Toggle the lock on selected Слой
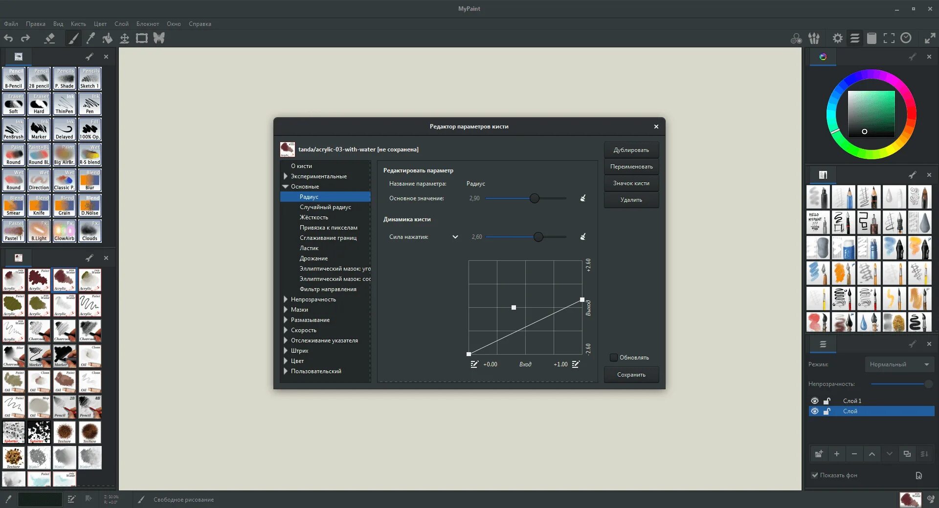 point(827,411)
